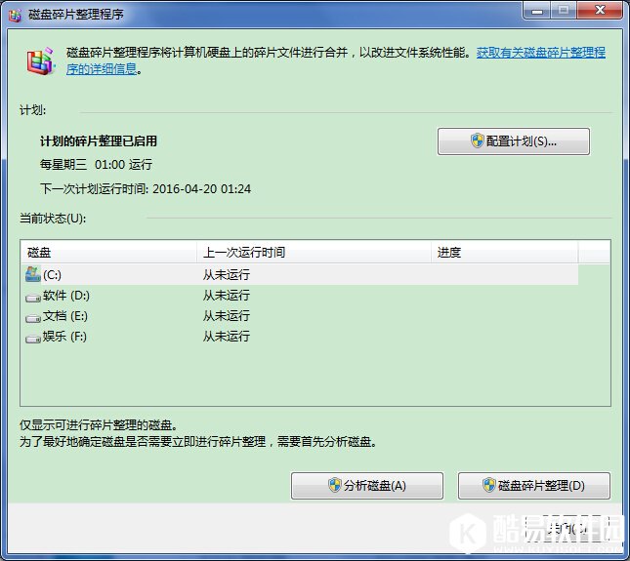The height and width of the screenshot is (561, 630).
Task: Sort by the 磁盘 column header
Action: 108,252
